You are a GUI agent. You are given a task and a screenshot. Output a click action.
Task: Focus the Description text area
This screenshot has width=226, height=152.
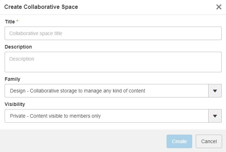tap(113, 62)
